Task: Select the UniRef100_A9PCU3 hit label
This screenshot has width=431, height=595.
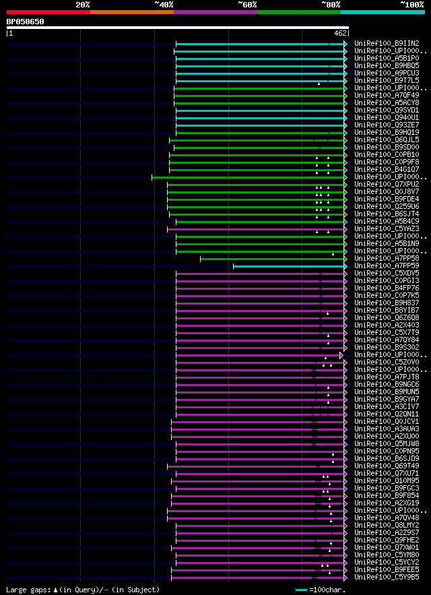Action: click(387, 73)
